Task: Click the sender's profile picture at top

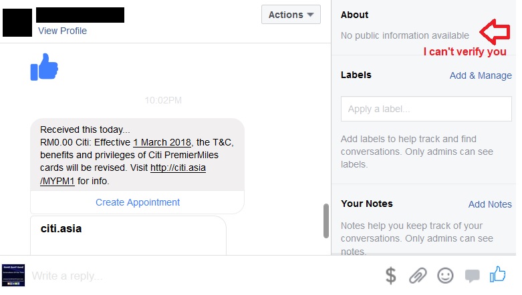Action: coord(17,21)
